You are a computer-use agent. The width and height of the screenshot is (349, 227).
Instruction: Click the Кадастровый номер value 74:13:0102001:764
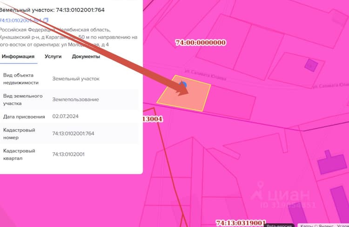click(73, 134)
